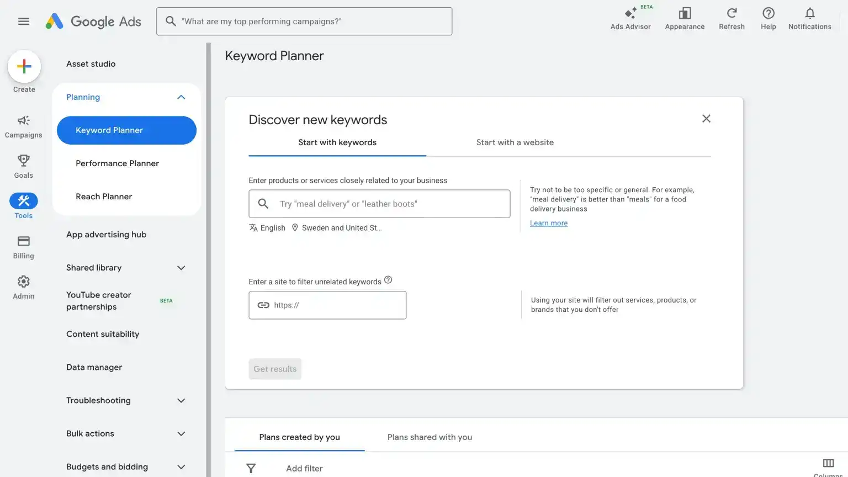Click Add filter
848x477 pixels.
pyautogui.click(x=304, y=468)
